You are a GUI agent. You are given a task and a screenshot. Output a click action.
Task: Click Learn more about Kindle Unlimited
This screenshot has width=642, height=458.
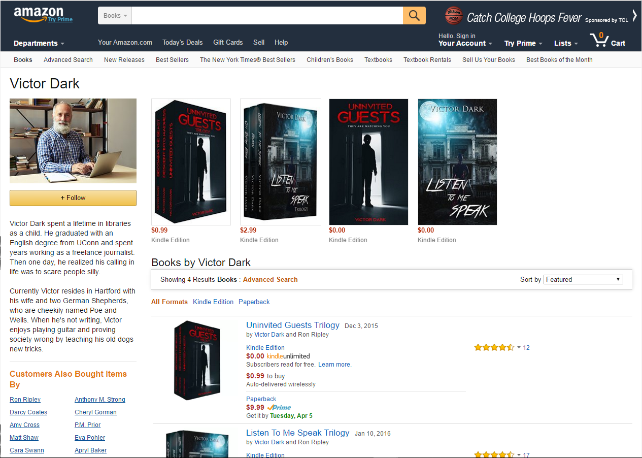(334, 365)
